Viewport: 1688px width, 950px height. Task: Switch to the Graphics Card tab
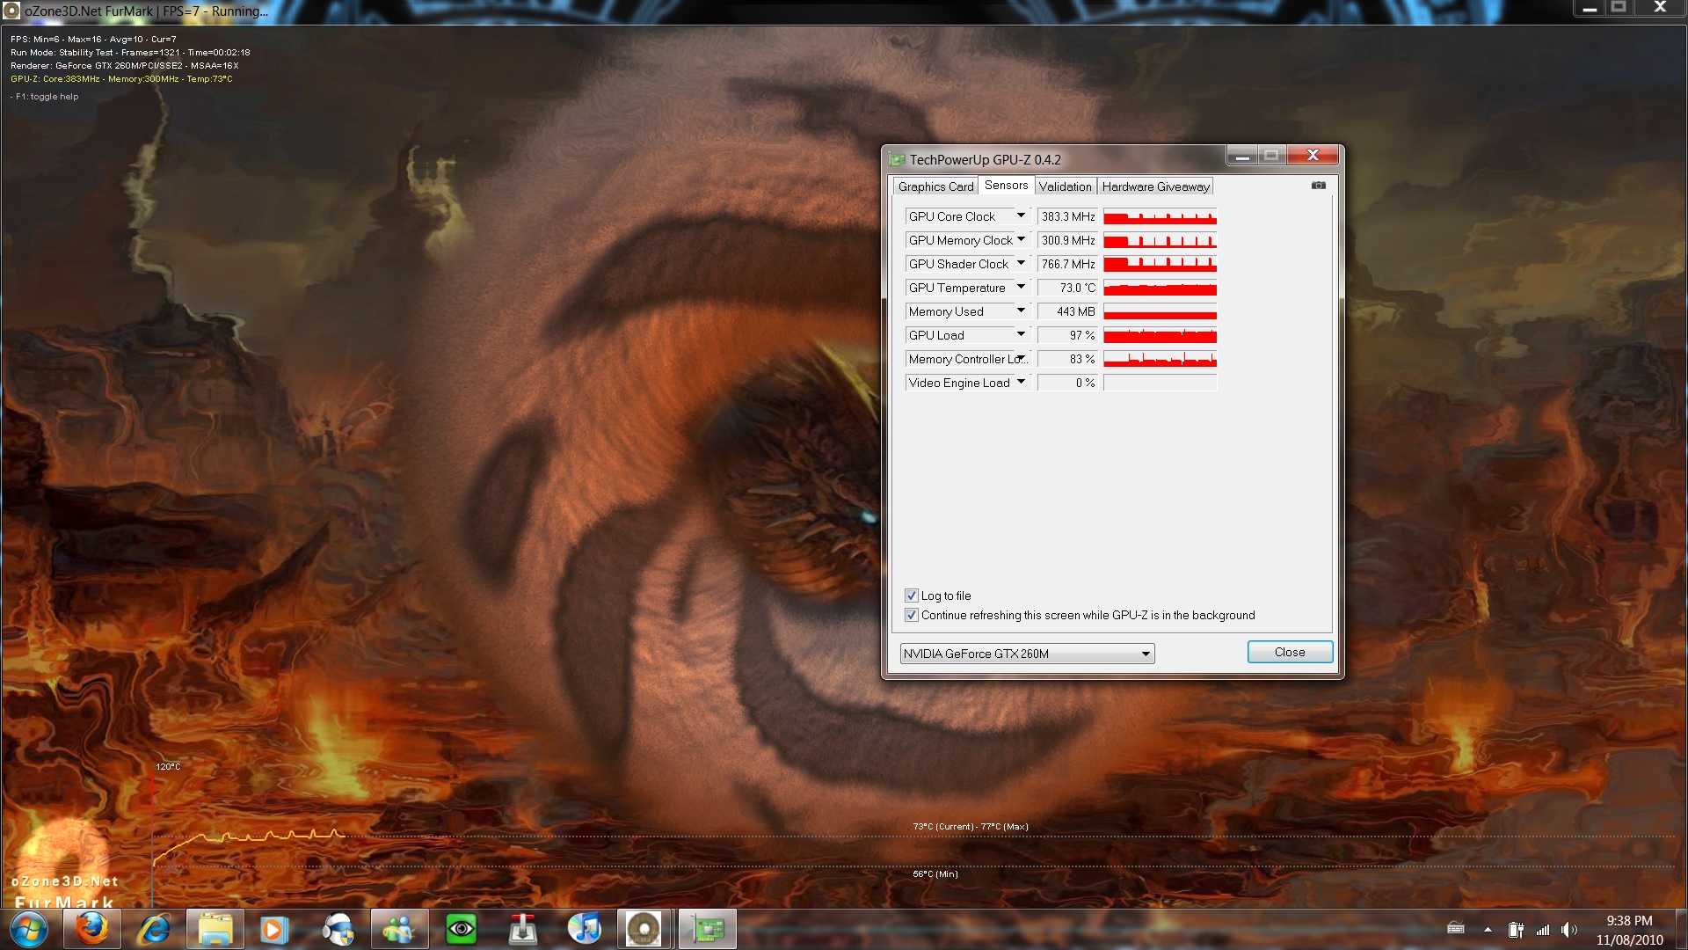(935, 186)
